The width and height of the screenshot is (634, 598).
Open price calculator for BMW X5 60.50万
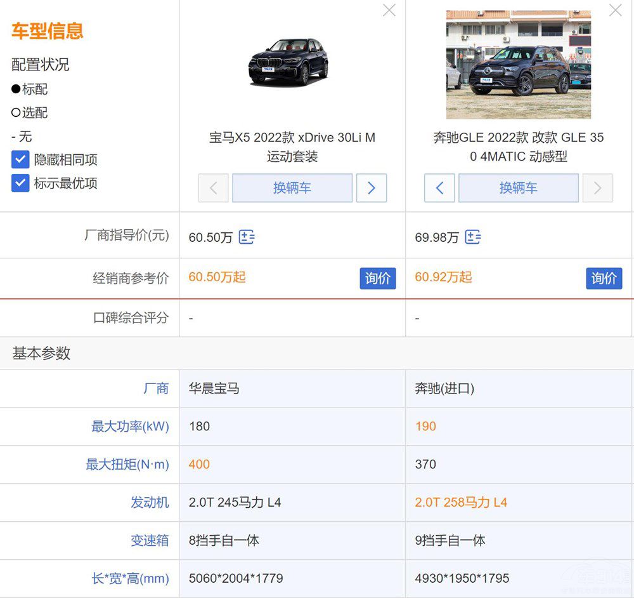tap(247, 237)
